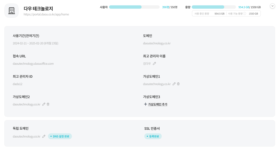Click the 다우 테크놀로지 company title
Viewport: 278px width, 149px height.
click(x=38, y=9)
